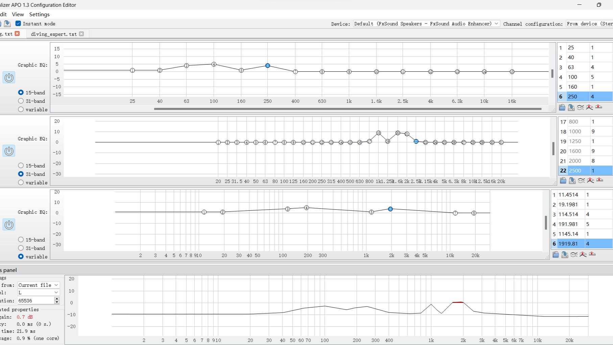Select the highlighted band 6 point at 250 Hz
Viewport: 613px width, 345px height.
click(x=267, y=66)
